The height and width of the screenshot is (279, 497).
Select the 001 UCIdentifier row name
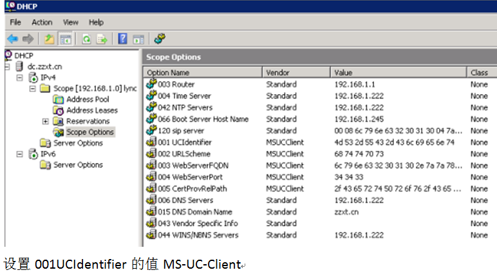[185, 142]
